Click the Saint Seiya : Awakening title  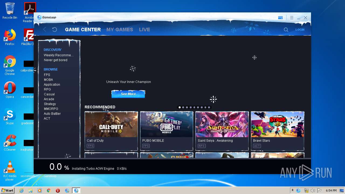[215, 141]
